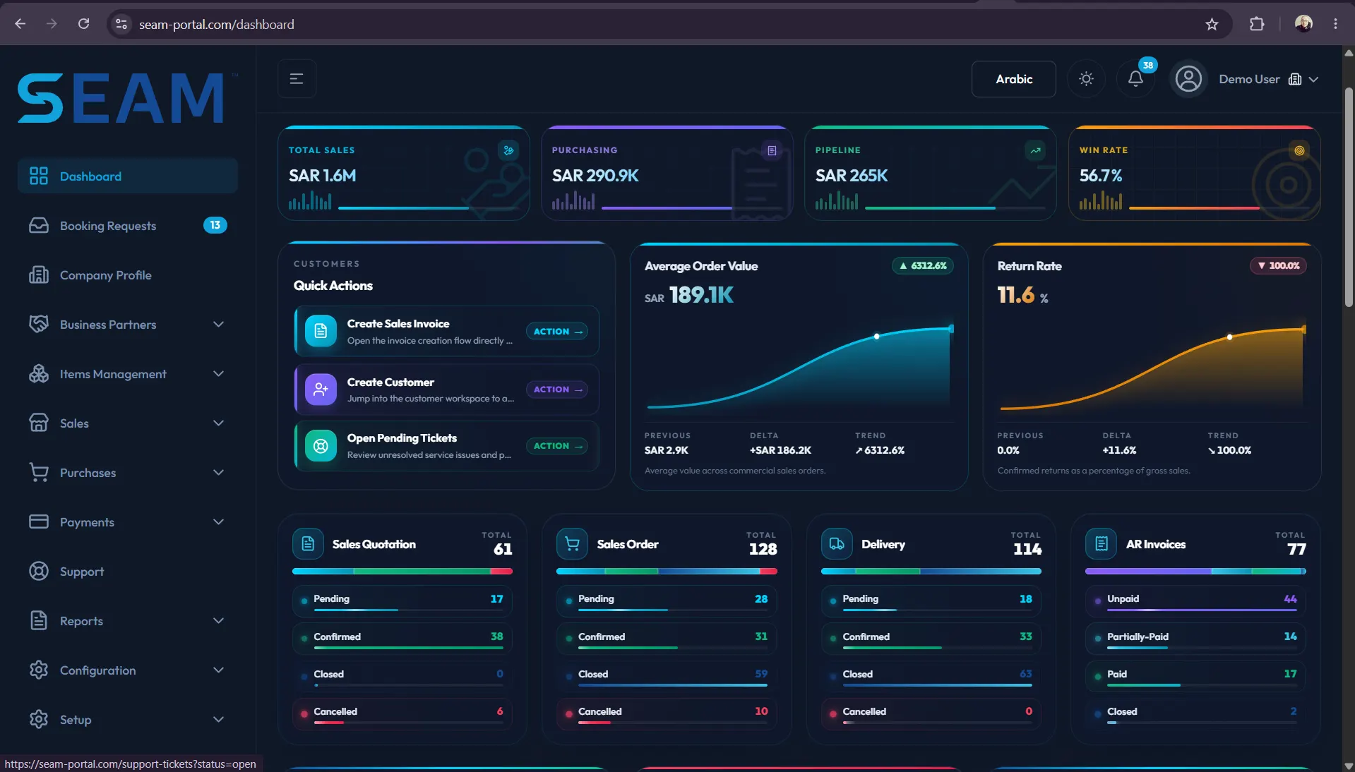Viewport: 1355px width, 772px height.
Task: Click the Delivery truck icon
Action: tap(837, 544)
